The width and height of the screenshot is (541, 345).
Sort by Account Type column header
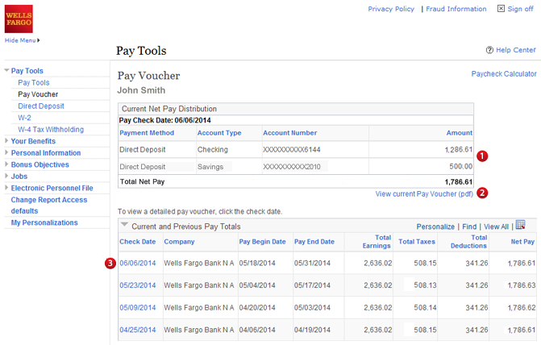pos(219,133)
